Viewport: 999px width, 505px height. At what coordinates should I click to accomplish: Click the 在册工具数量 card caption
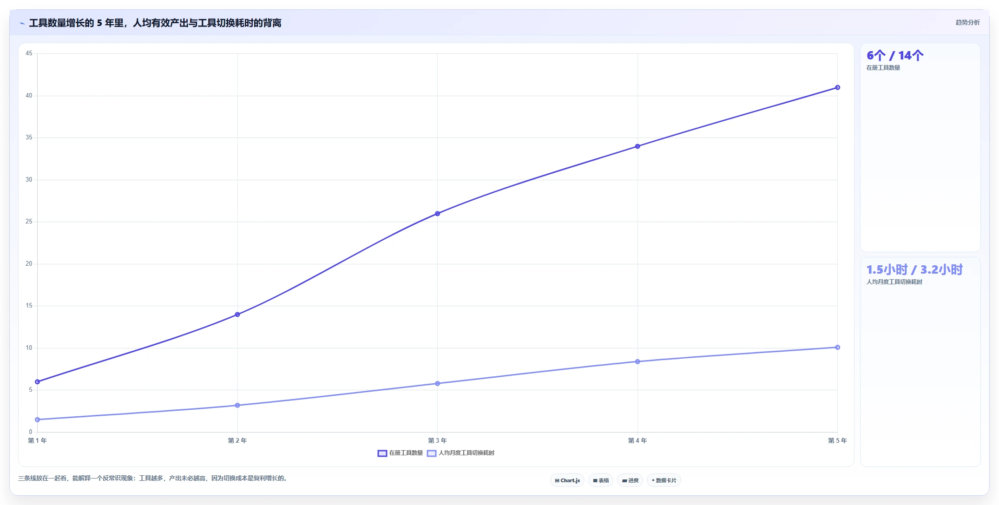coord(883,68)
